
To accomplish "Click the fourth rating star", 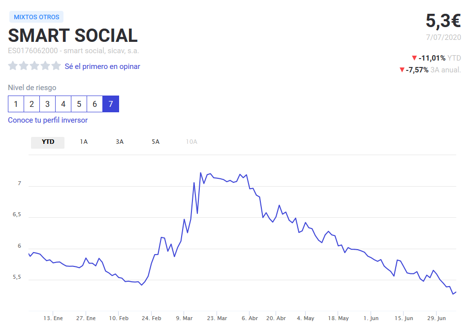I will [x=45, y=66].
